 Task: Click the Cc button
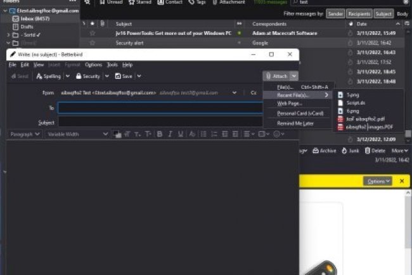pyautogui.click(x=254, y=93)
